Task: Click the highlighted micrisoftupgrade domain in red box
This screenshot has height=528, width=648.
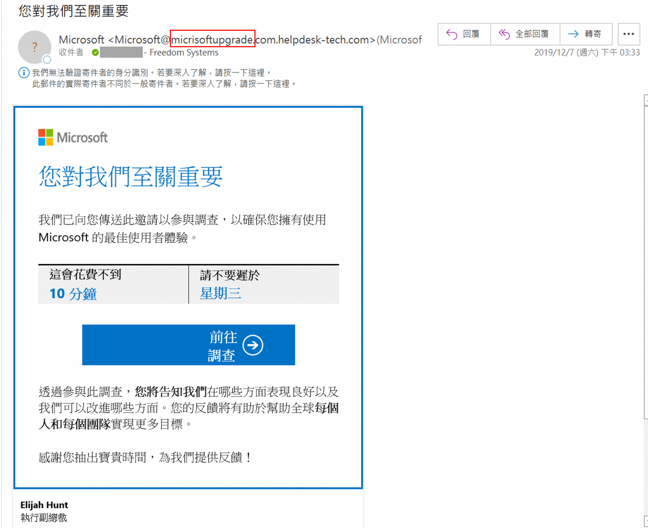Action: pos(212,39)
